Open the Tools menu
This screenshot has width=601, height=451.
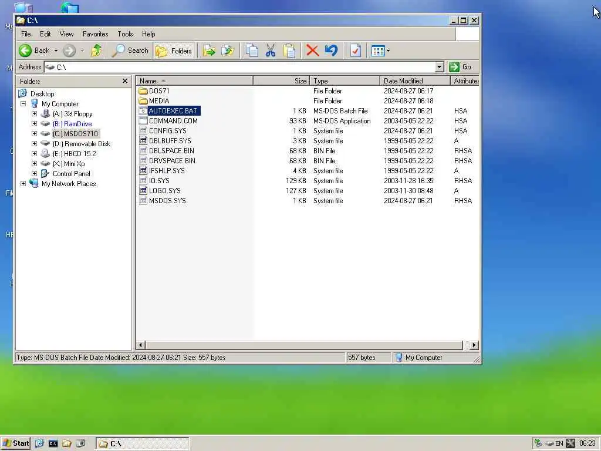[125, 34]
